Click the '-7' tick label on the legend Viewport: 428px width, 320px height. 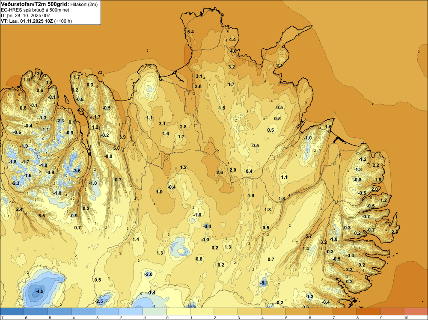(x=2, y=318)
